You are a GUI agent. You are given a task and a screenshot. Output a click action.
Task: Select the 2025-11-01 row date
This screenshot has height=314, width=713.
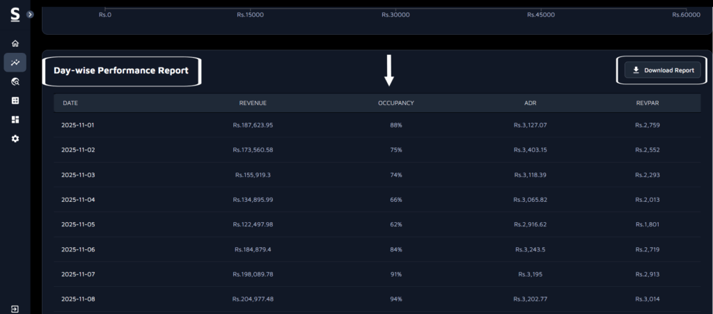[x=77, y=125]
